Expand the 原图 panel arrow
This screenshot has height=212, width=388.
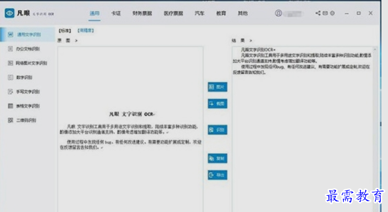click(76, 40)
